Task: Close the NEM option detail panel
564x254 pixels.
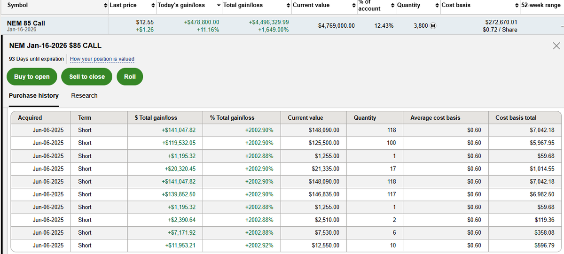Action: point(556,46)
